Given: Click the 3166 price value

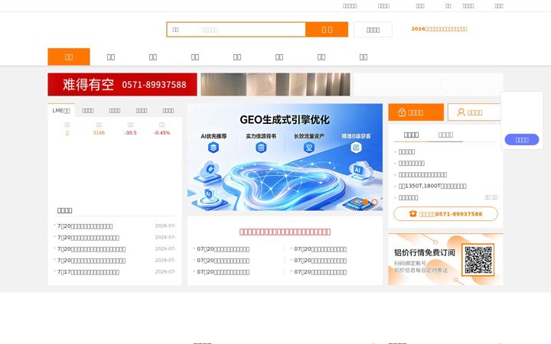Looking at the screenshot, I should (99, 133).
